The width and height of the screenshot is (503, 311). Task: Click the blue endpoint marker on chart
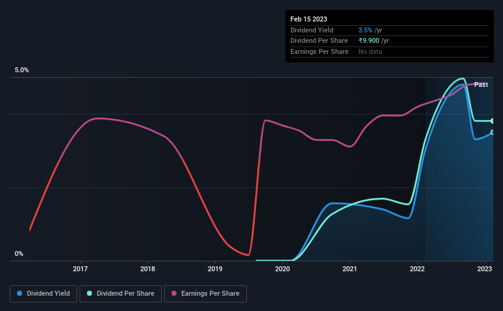[x=493, y=132]
